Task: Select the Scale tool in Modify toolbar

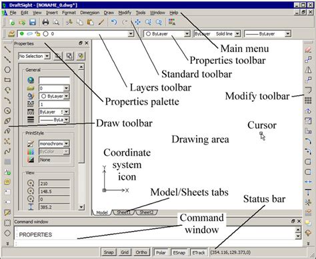Action: click(308, 121)
